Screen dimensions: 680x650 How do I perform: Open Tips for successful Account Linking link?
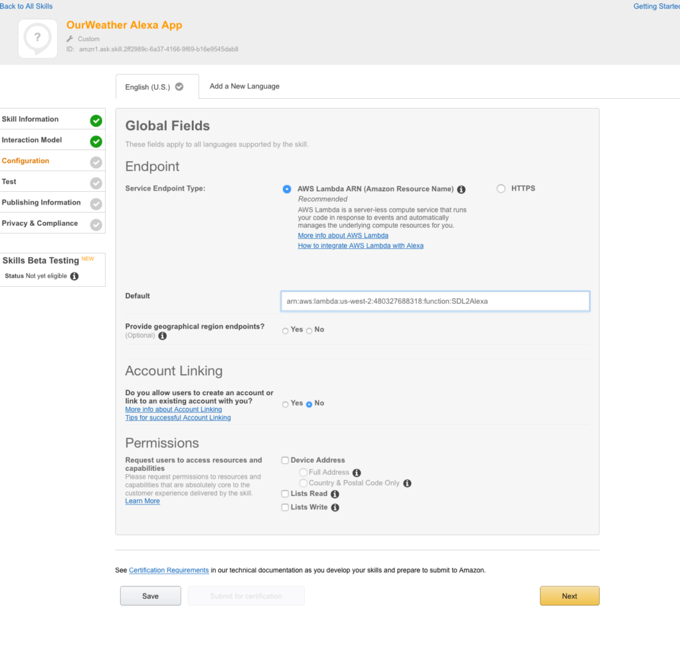tap(178, 418)
